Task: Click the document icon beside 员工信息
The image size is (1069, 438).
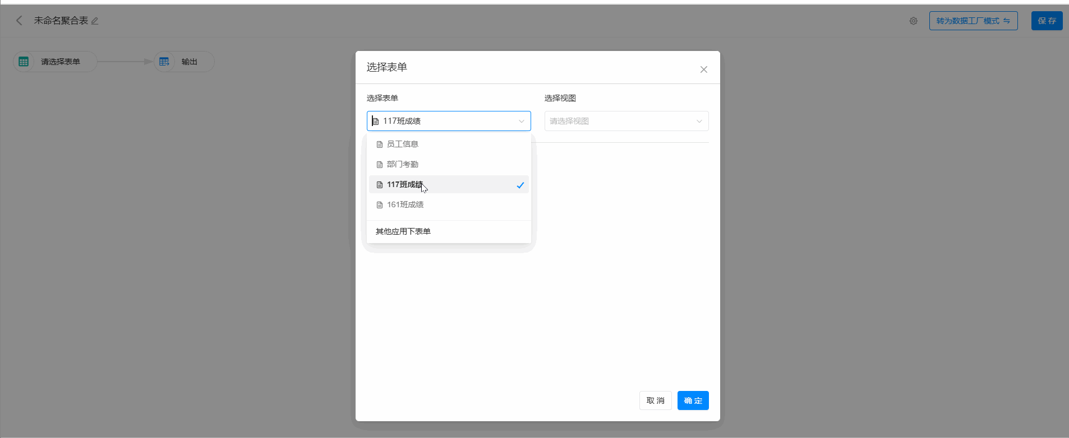Action: coord(380,145)
